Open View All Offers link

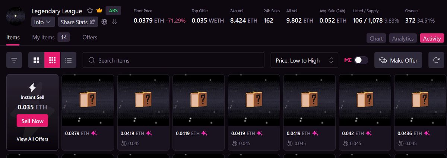point(32,139)
